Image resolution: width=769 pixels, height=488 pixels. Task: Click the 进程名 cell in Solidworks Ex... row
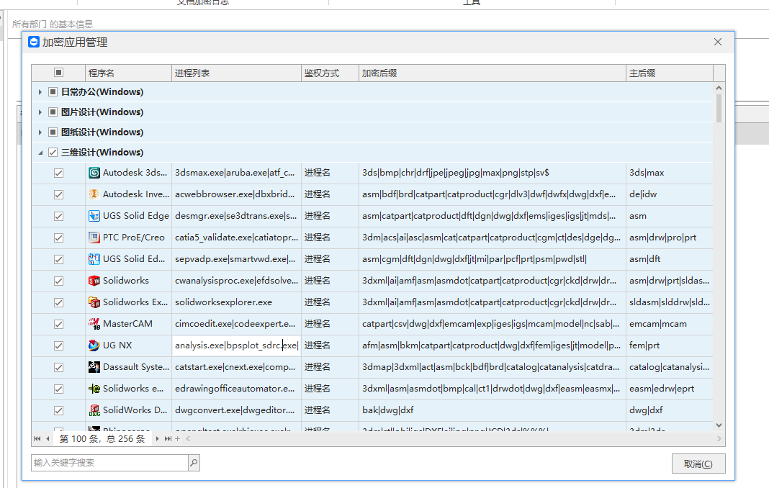[330, 302]
